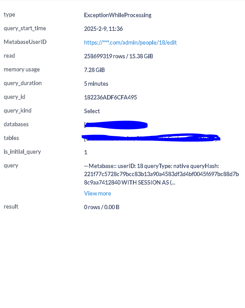Click the redacted databases value
Image resolution: width=245 pixels, height=308 pixels.
click(x=116, y=125)
